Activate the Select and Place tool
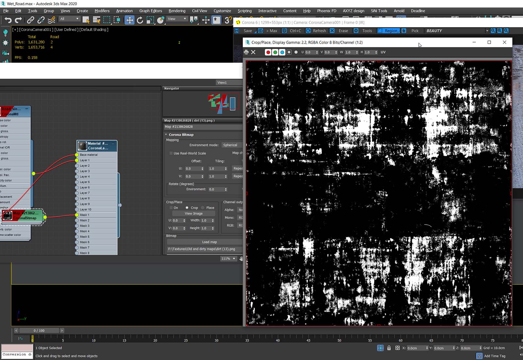 (160, 20)
